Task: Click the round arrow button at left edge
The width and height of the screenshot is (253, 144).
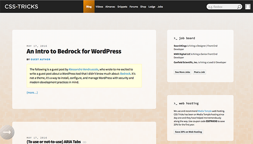Action: 7,132
